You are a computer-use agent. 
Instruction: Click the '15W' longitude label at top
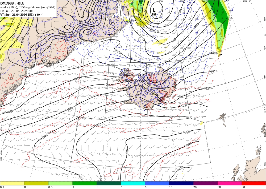coord(161,1)
